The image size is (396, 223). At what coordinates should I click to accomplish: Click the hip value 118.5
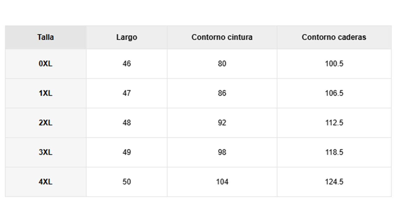[334, 152]
